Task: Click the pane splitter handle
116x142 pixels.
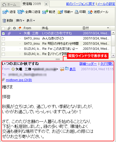Action: (x=58, y=59)
